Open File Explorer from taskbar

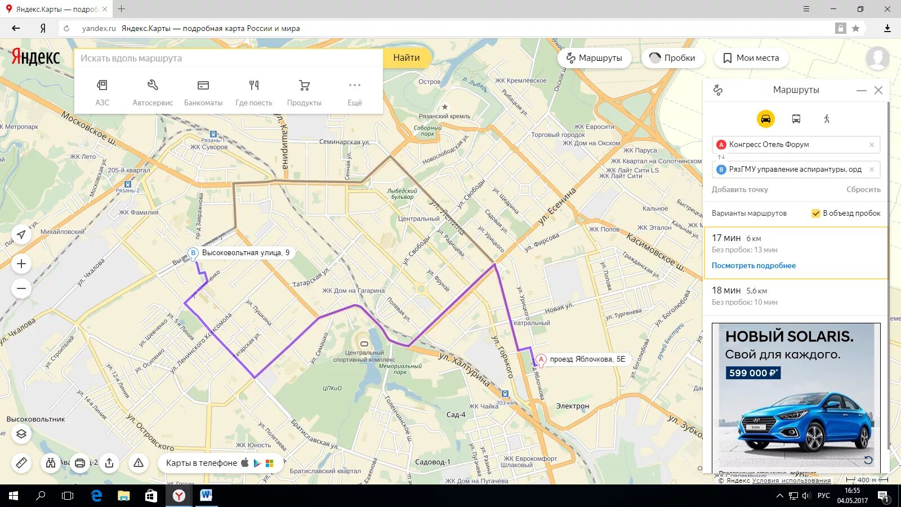coord(123,496)
